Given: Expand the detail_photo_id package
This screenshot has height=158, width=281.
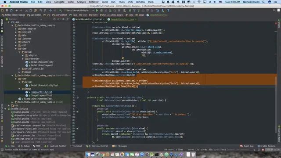Looking at the screenshot, I should [19, 69].
